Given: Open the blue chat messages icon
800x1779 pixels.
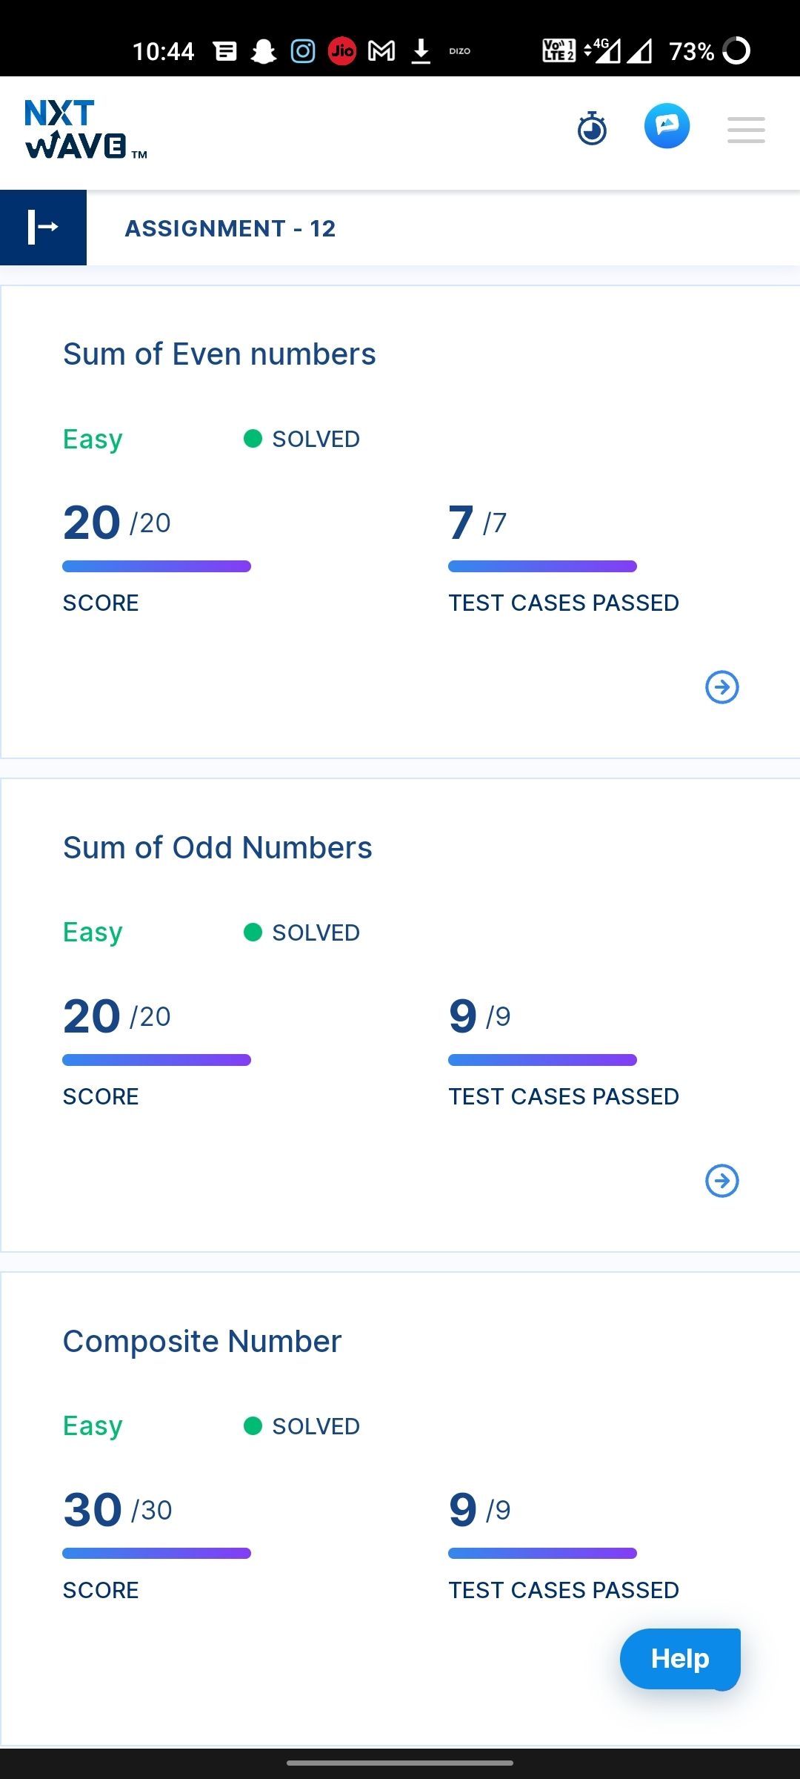Looking at the screenshot, I should [667, 126].
